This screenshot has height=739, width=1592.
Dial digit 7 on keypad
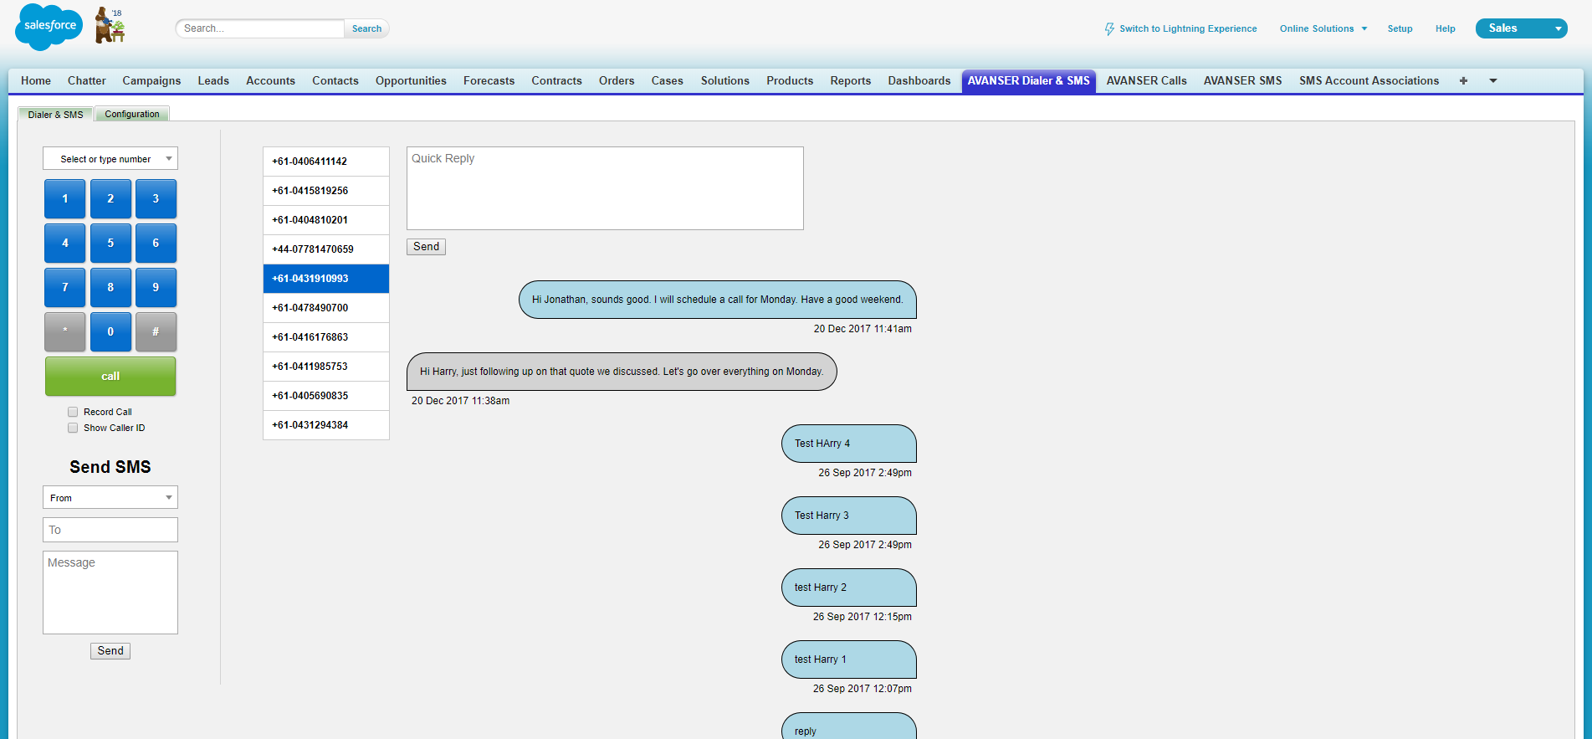click(x=65, y=288)
